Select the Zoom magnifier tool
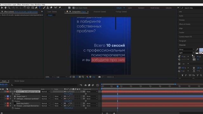This screenshot has width=203, height=114. 9,8
